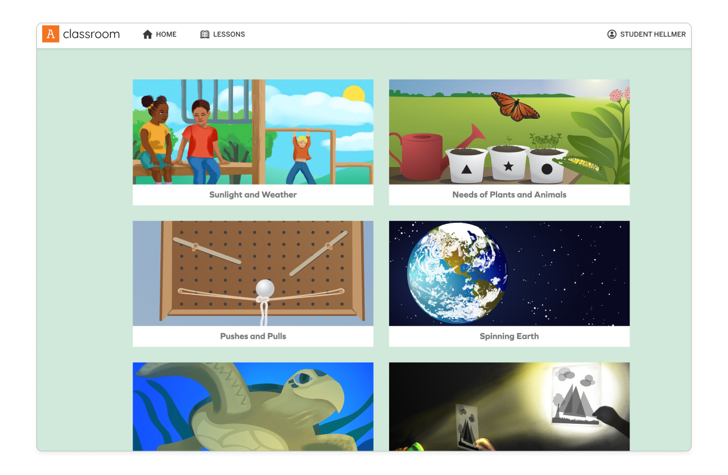728x475 pixels.
Task: Click LESSONS in the navigation bar
Action: pyautogui.click(x=227, y=34)
